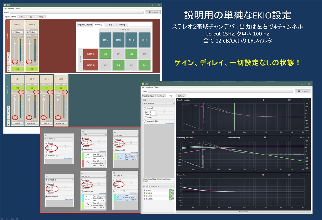Click the Gain slider handle in EQ panel

coord(165,112)
